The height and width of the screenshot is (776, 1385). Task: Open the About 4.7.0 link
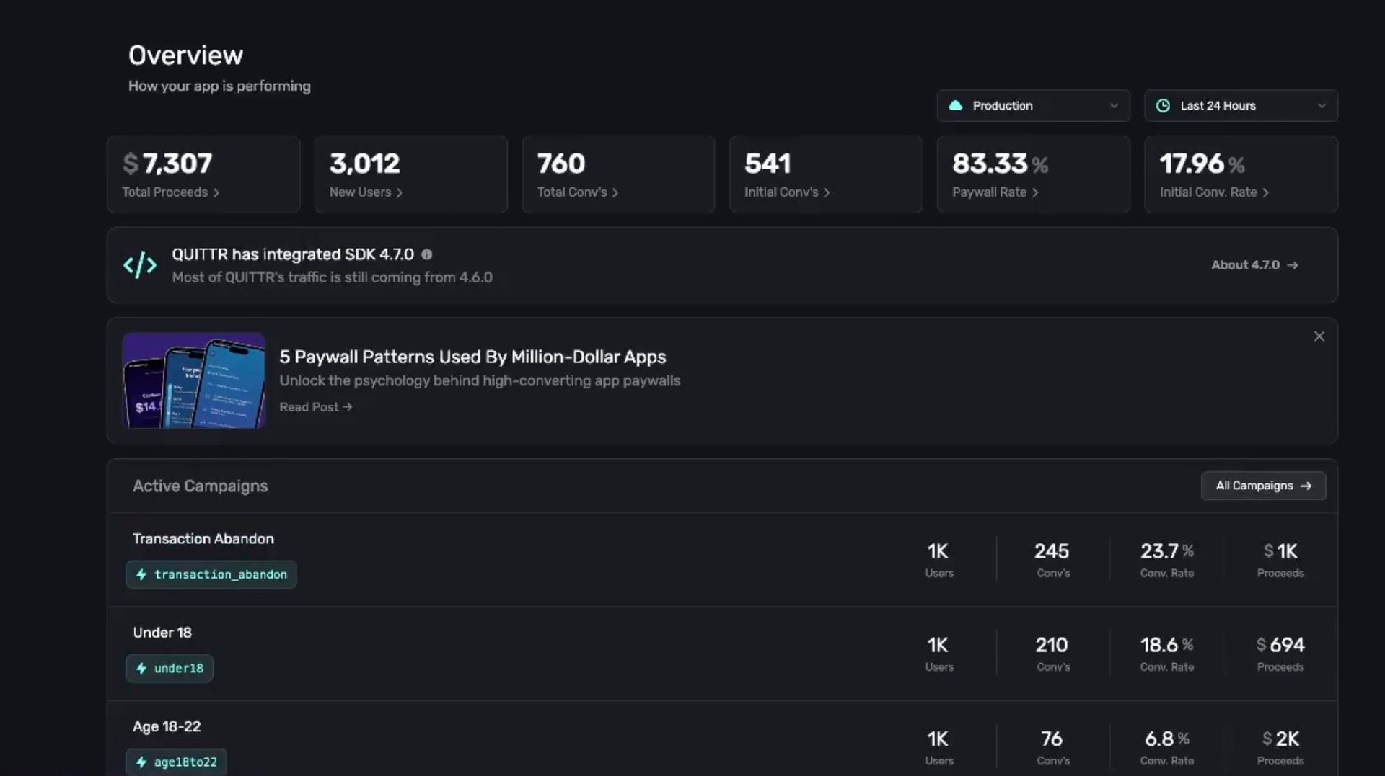[x=1254, y=265]
